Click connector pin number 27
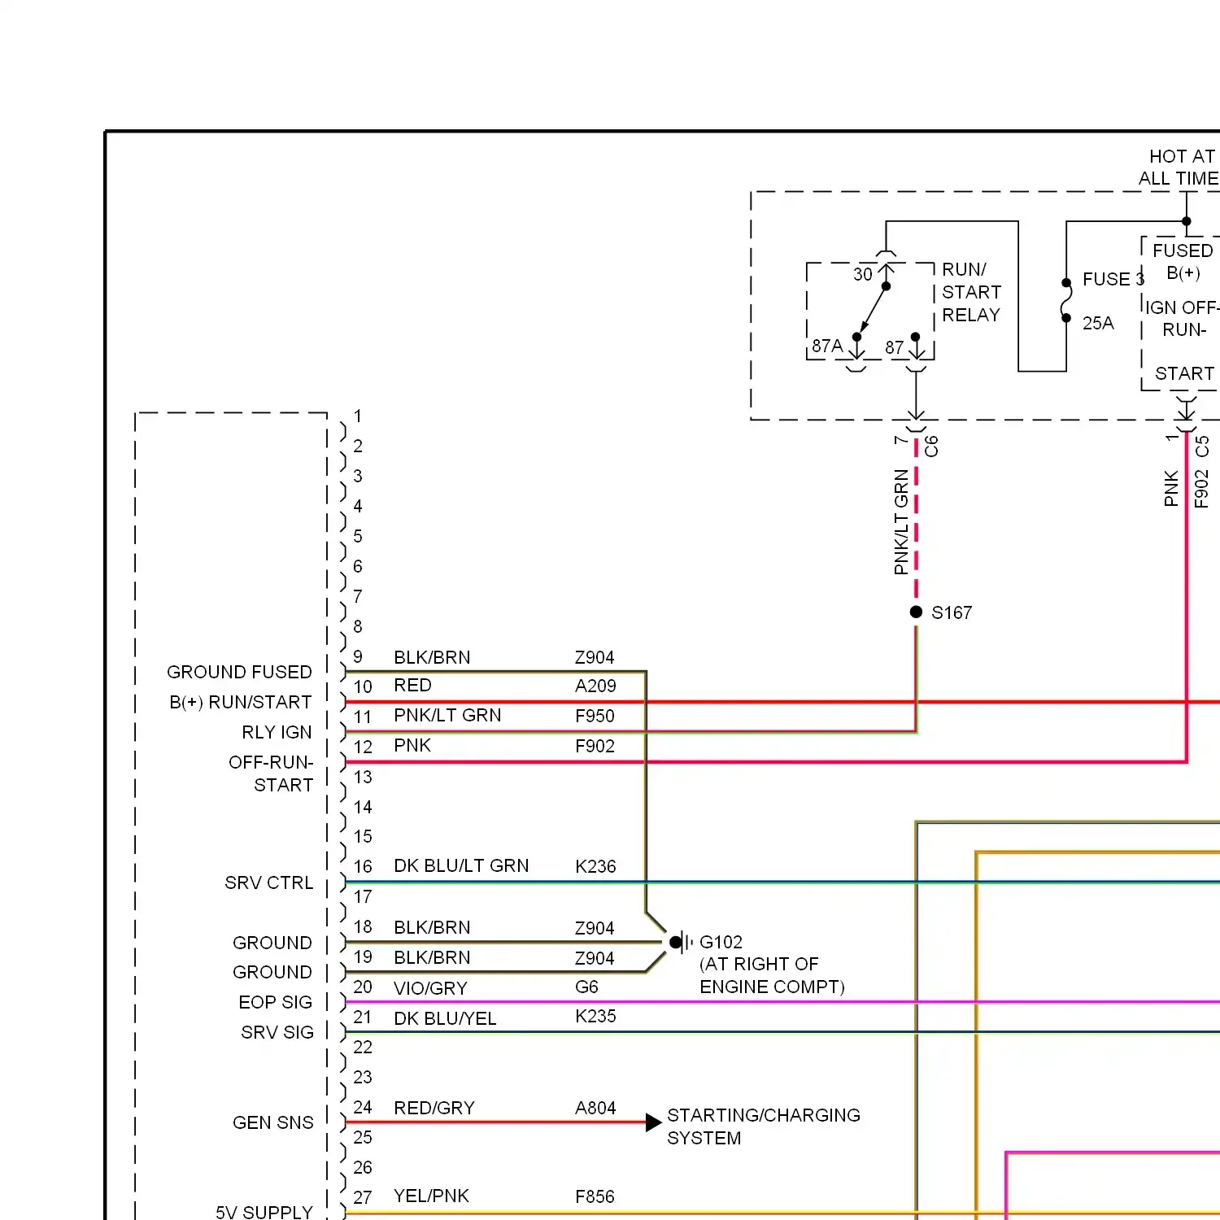This screenshot has width=1220, height=1220. pos(363,1197)
